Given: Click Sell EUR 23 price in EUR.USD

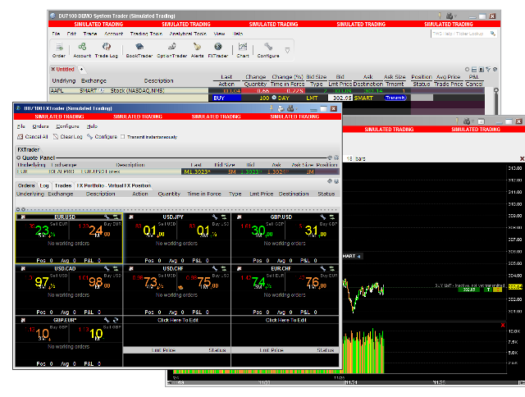Looking at the screenshot, I should 43,230.
